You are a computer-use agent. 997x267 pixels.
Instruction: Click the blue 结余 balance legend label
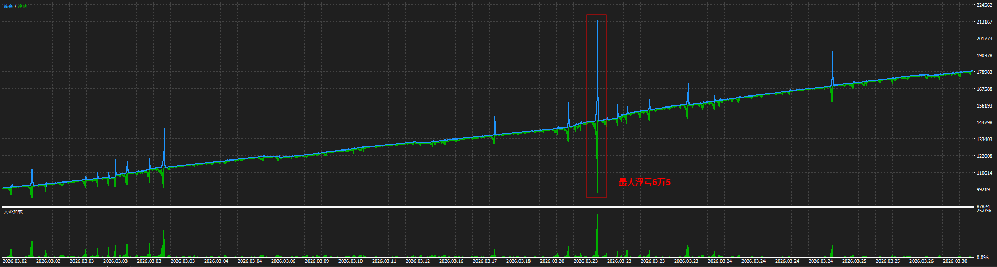click(8, 6)
